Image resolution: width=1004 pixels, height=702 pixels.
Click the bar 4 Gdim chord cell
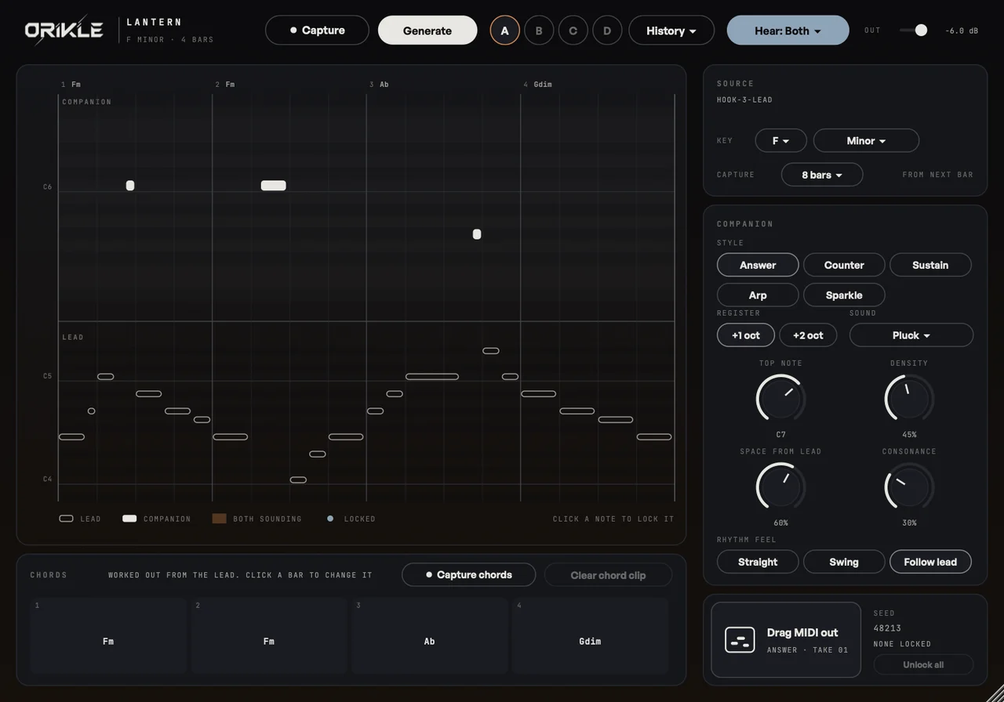point(591,635)
